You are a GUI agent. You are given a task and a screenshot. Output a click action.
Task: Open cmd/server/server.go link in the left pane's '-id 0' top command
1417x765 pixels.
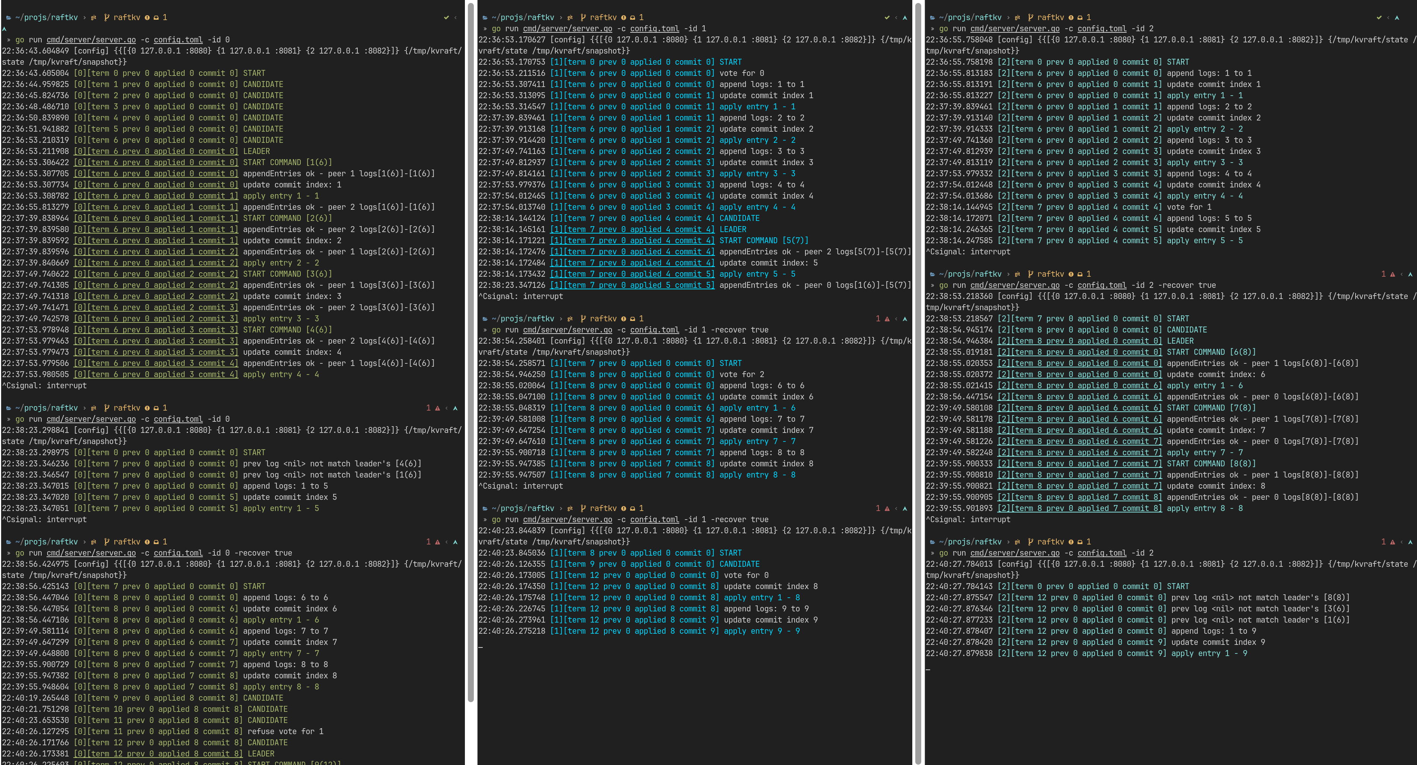coord(91,40)
